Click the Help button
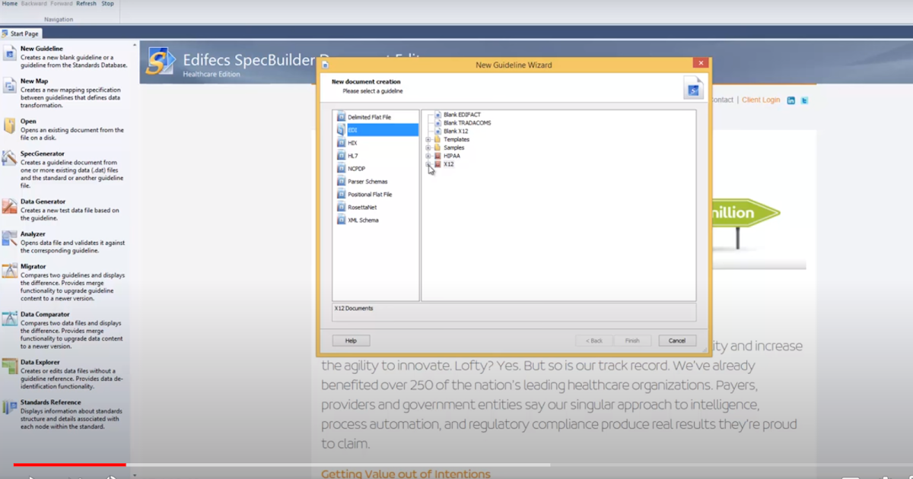 (x=351, y=340)
